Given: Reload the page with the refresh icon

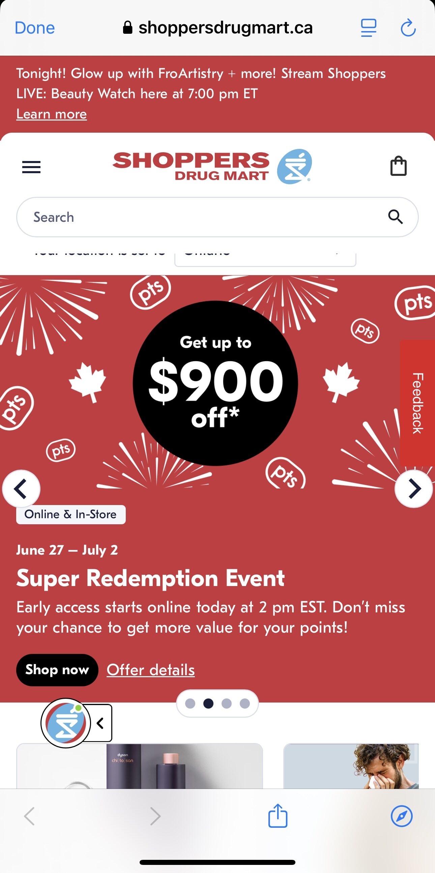Looking at the screenshot, I should (408, 28).
